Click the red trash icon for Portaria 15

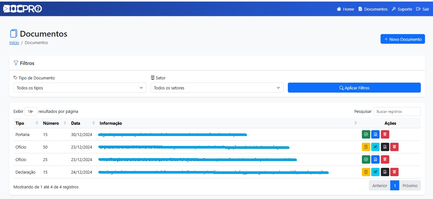tap(385, 134)
